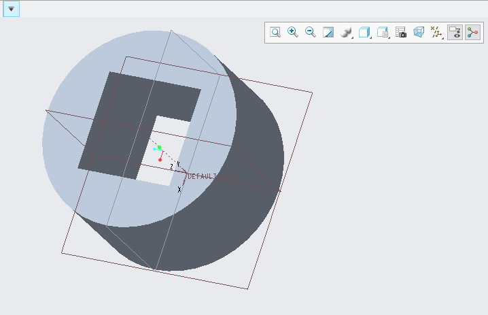Repaint the graphics window
Screen dimensions: 488x315
coord(328,32)
